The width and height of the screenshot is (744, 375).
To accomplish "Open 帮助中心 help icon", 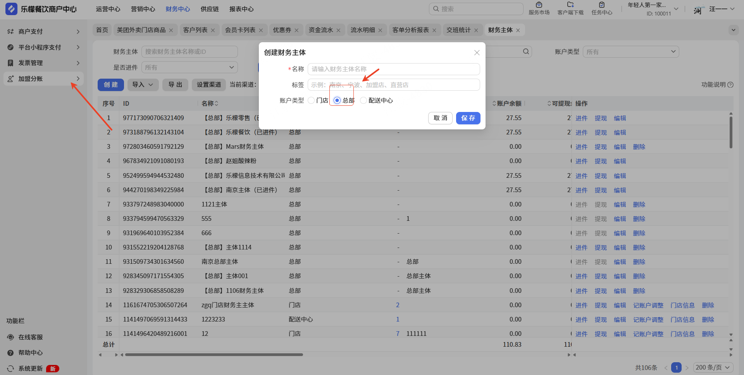I will (x=10, y=353).
